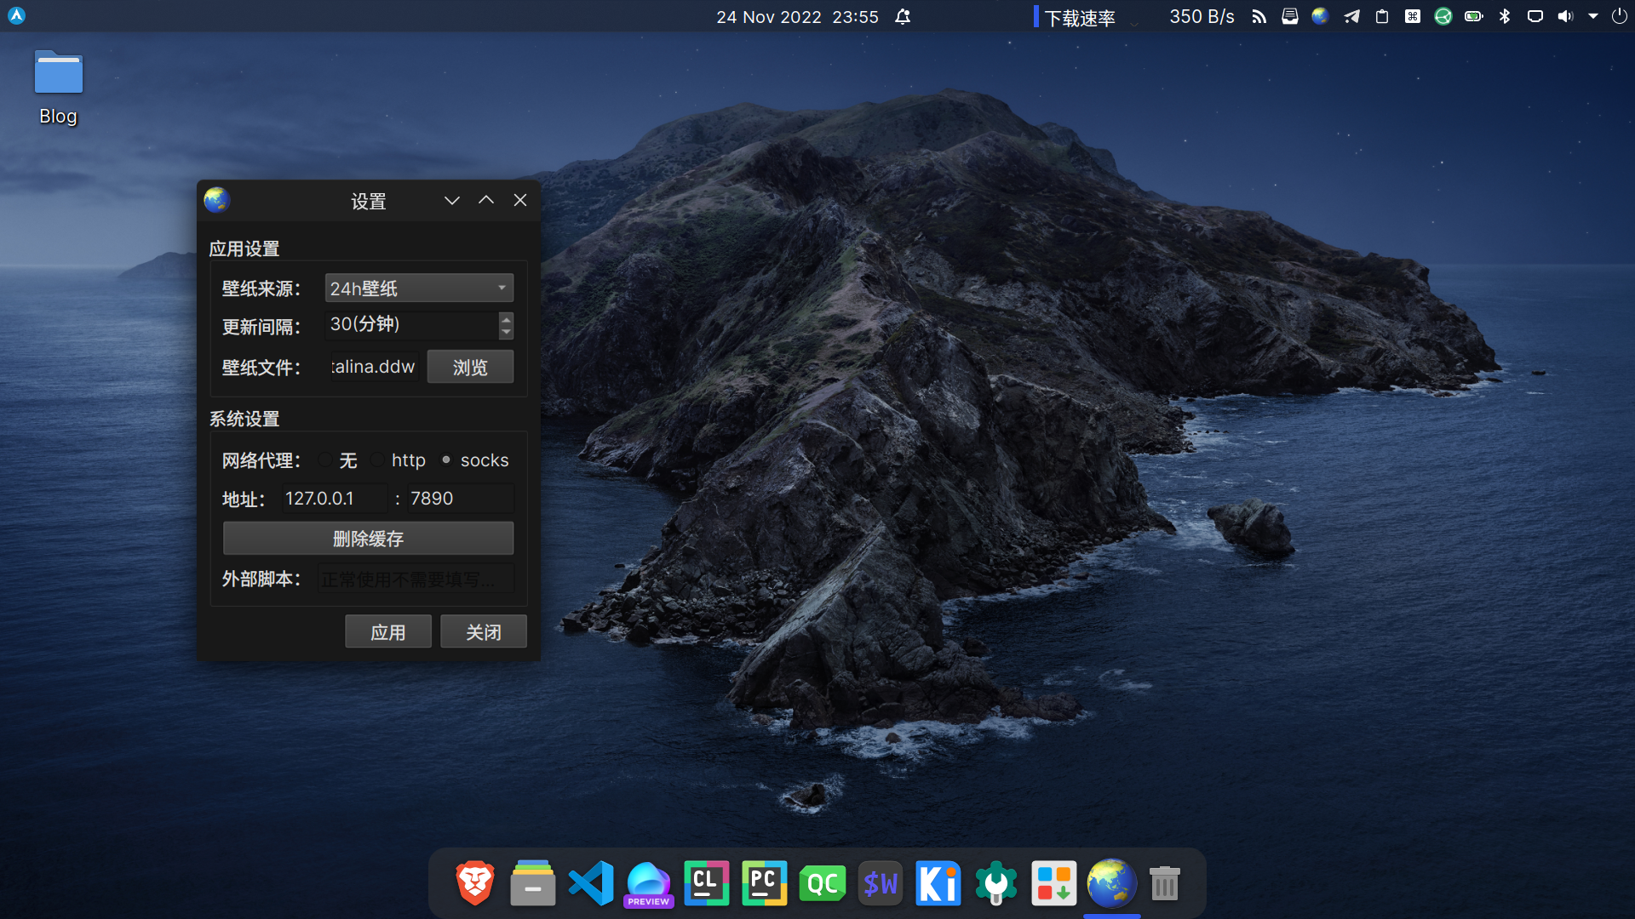Expand the system tray arrow
Viewport: 1635px width, 919px height.
[1592, 16]
